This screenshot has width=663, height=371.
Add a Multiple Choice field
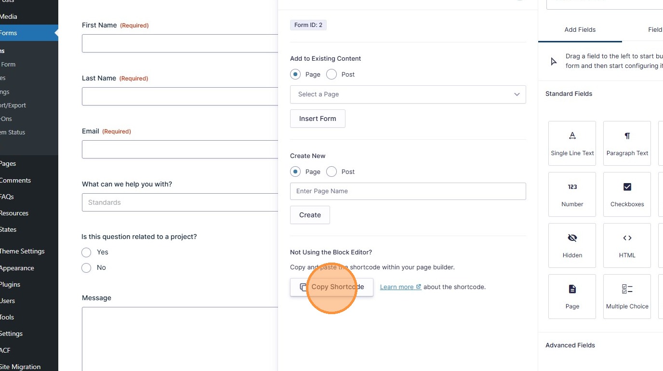tap(627, 296)
